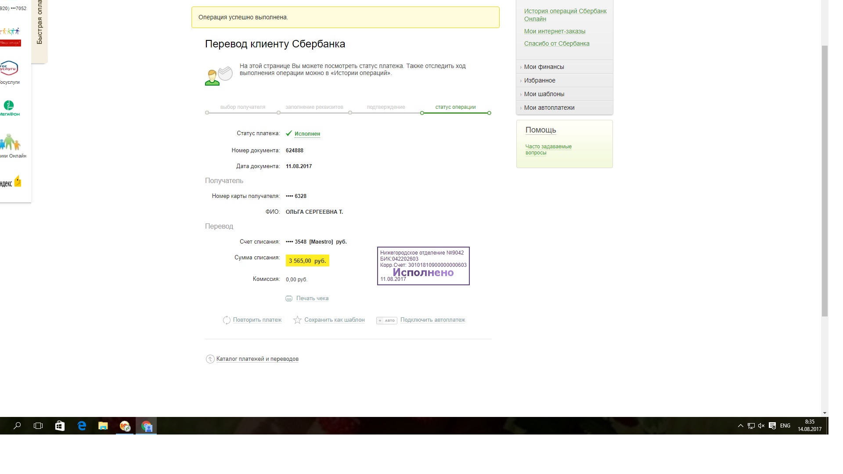Screen dimensions: 843x474
Task: Click the up-arrow icon beside Каталог платежей
Action: point(210,359)
